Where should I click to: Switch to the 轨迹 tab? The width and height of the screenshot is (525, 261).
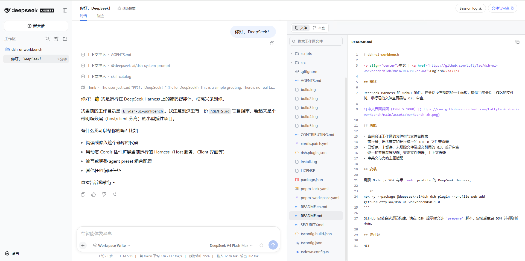(100, 16)
